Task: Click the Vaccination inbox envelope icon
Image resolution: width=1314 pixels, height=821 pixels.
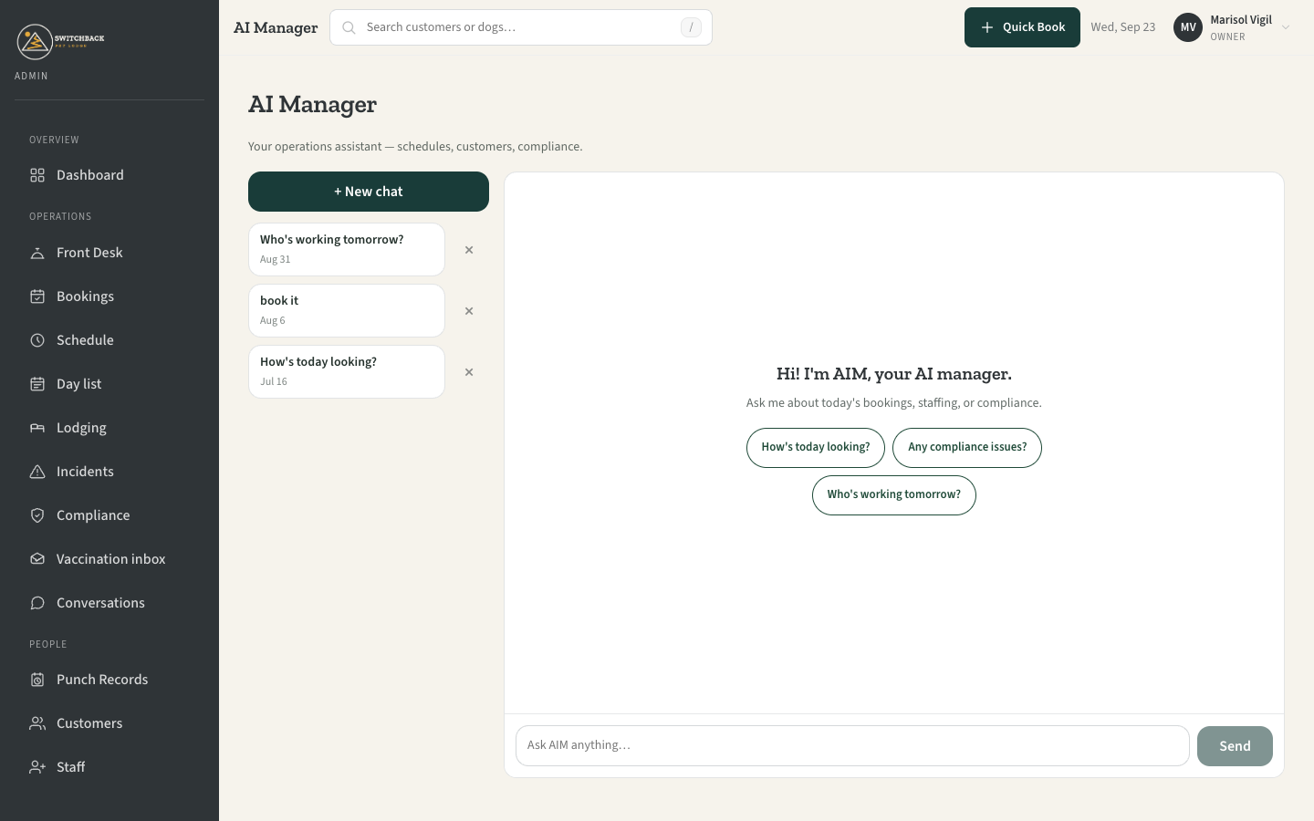Action: (x=37, y=559)
